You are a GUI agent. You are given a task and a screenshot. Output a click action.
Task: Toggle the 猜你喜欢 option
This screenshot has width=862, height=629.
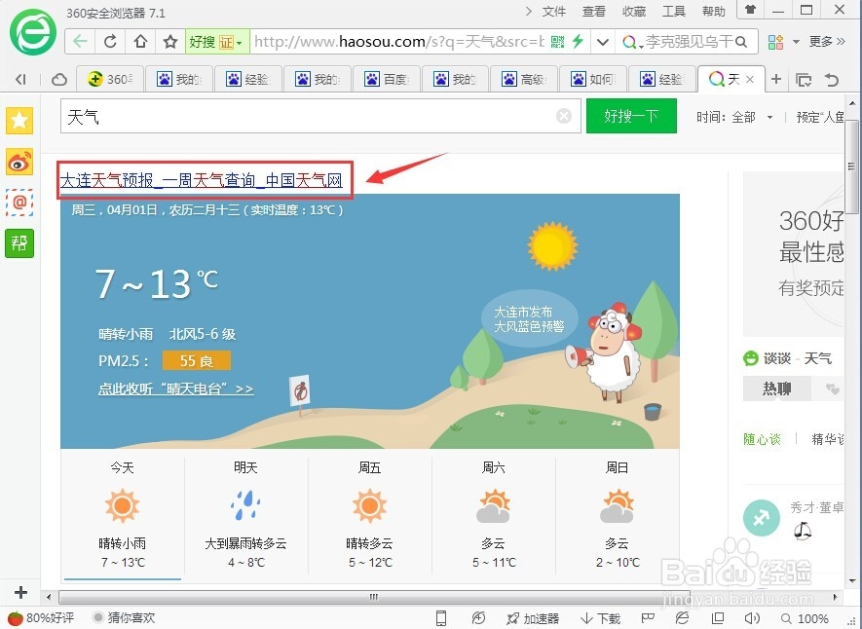coord(125,618)
